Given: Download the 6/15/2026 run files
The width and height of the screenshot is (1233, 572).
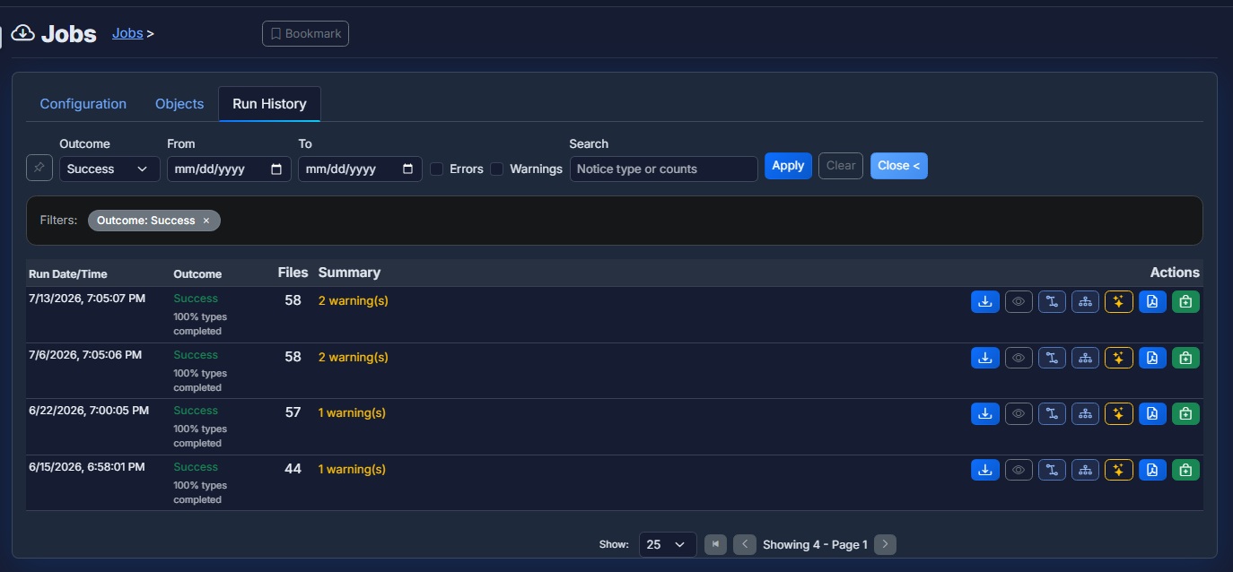Looking at the screenshot, I should (x=985, y=470).
